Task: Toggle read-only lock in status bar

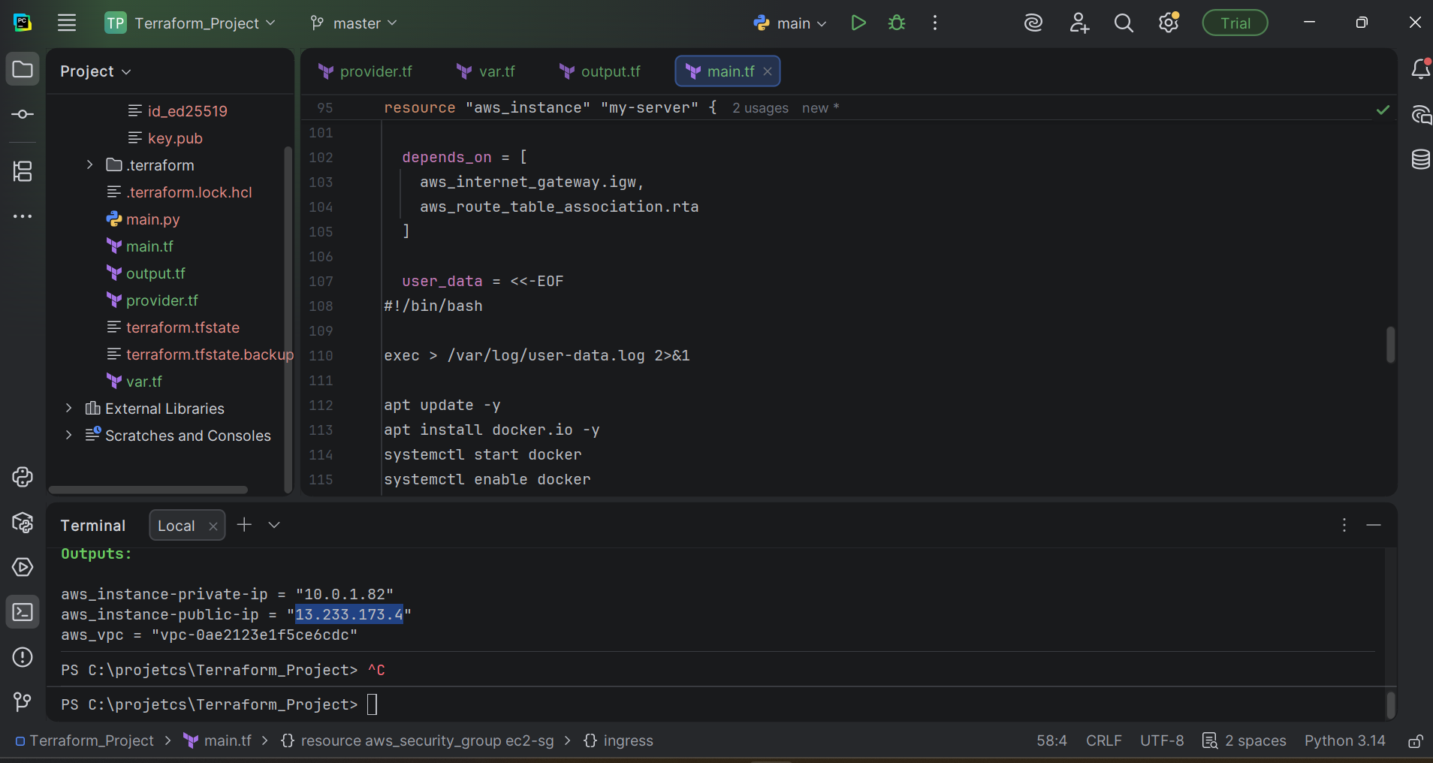Action: (x=1416, y=741)
